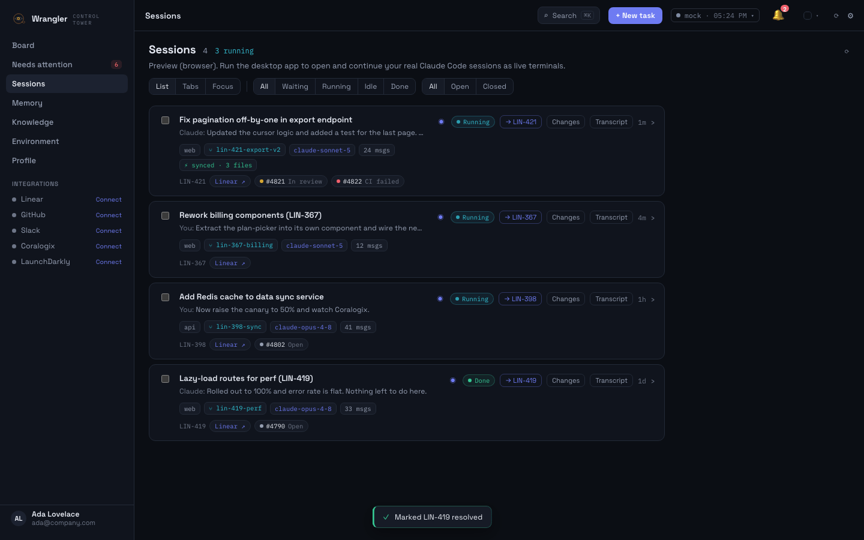Open the settings gear
This screenshot has width=864, height=540.
(x=850, y=16)
